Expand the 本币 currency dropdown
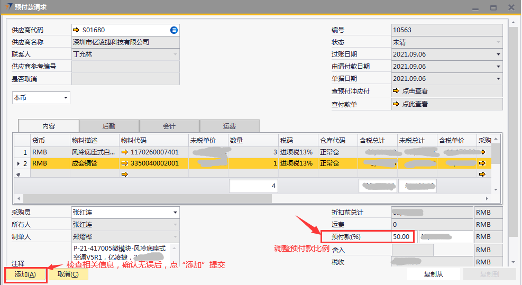Image resolution: width=522 pixels, height=285 pixels. pos(66,98)
